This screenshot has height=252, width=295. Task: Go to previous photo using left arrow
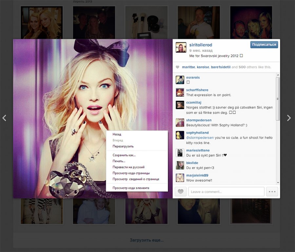click(5, 118)
